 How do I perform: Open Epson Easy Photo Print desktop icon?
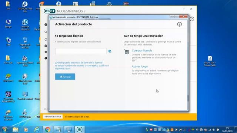pos(25,61)
